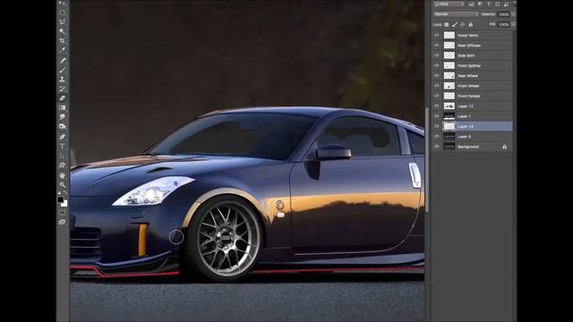Lock transparent pixels of layer

[x=447, y=24]
